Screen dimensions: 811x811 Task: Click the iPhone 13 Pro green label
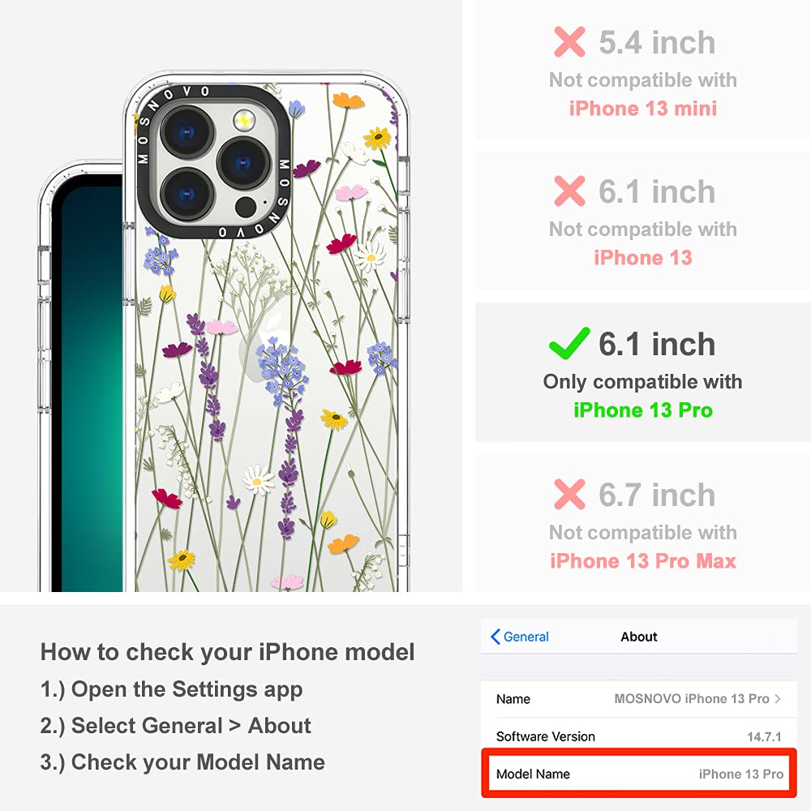tap(643, 410)
